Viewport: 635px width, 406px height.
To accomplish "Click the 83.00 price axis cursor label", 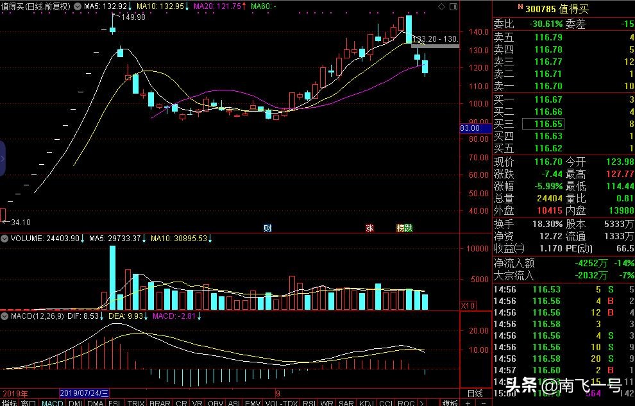I will tap(475, 128).
